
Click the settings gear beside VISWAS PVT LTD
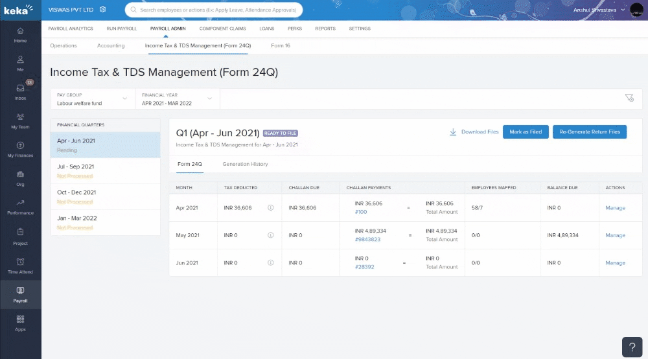click(103, 10)
